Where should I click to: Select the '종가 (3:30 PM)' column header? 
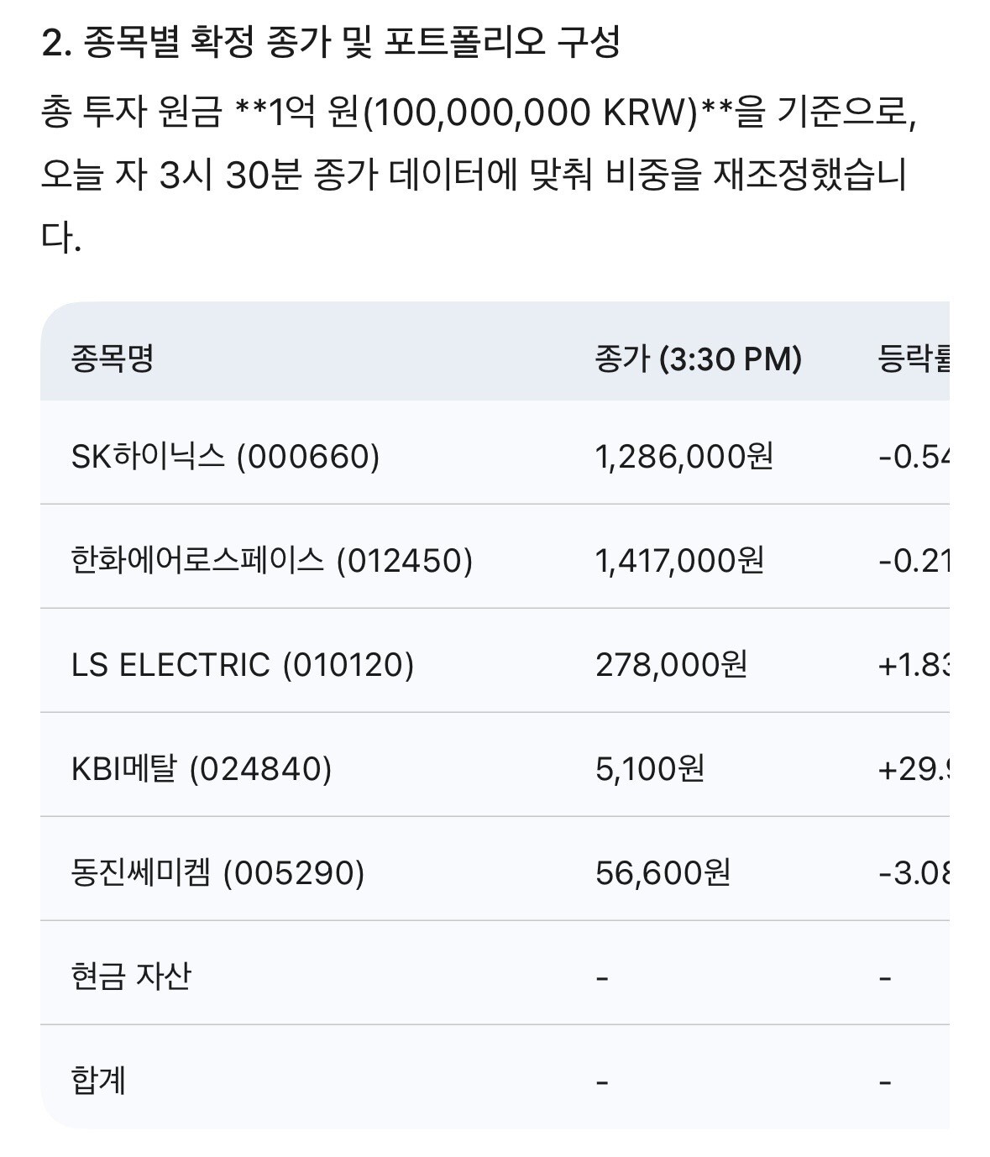pyautogui.click(x=698, y=359)
